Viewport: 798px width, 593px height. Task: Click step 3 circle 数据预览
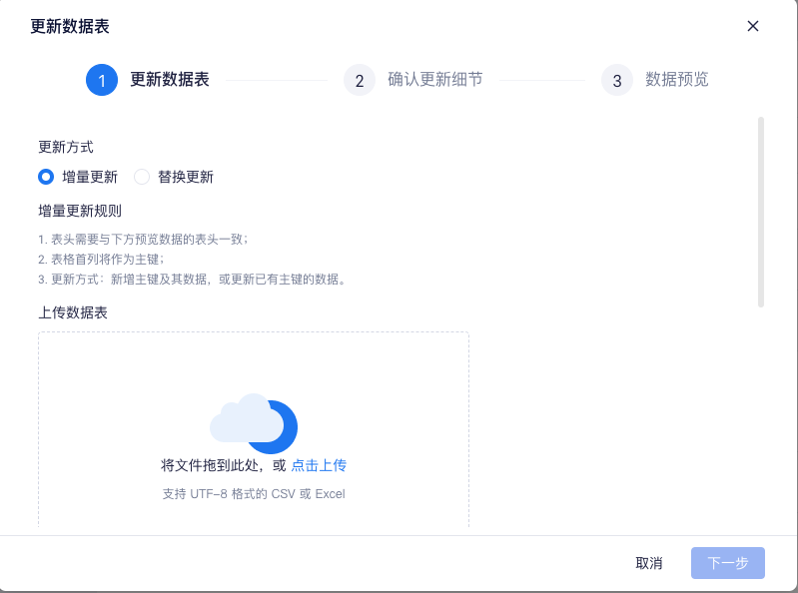pos(617,80)
